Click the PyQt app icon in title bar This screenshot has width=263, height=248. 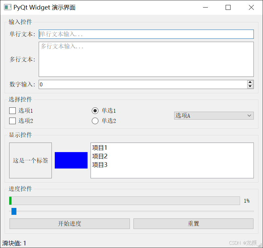[8, 8]
